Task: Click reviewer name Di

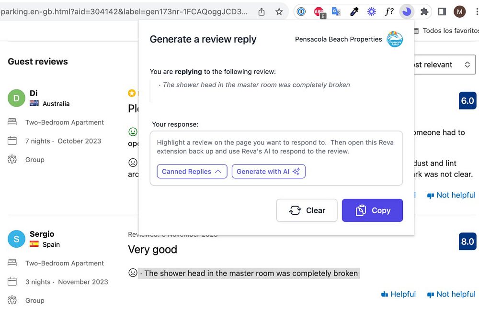Action: click(34, 93)
